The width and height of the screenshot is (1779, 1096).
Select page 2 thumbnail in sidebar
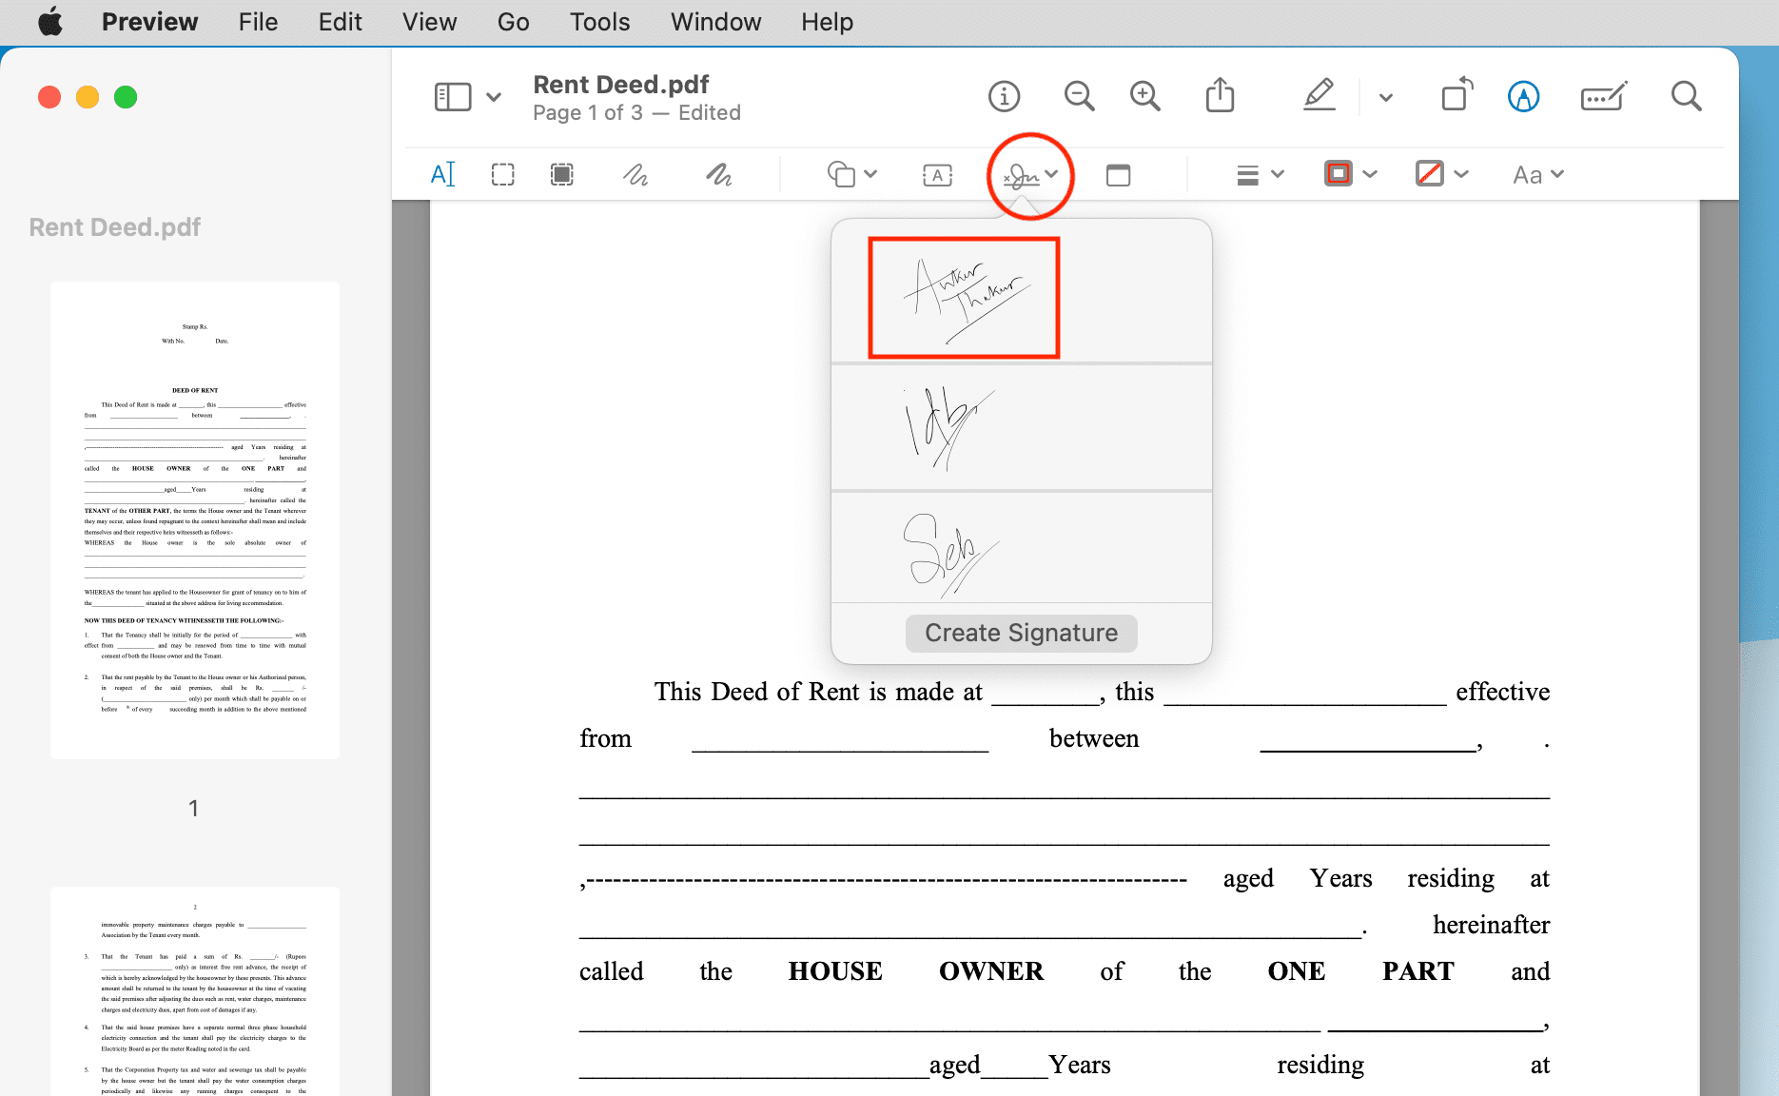point(195,991)
